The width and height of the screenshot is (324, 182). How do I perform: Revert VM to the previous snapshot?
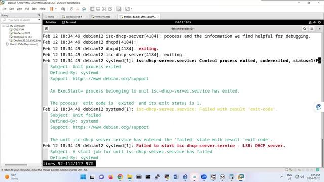[77, 9]
